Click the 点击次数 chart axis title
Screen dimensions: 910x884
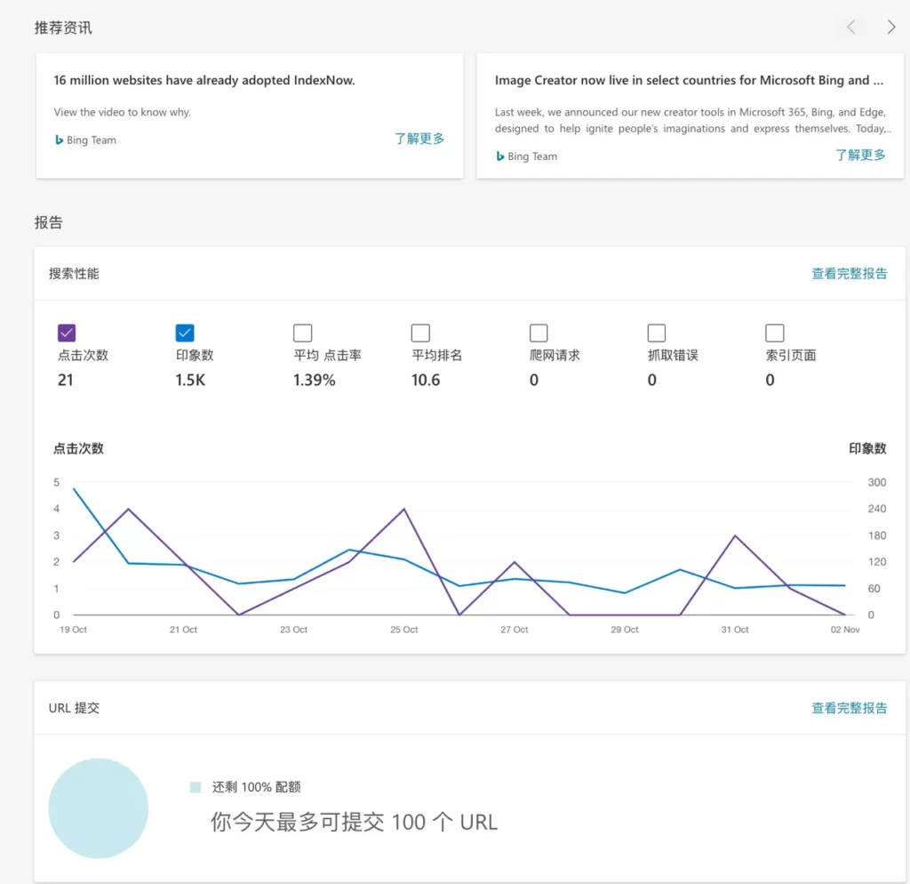pos(78,448)
